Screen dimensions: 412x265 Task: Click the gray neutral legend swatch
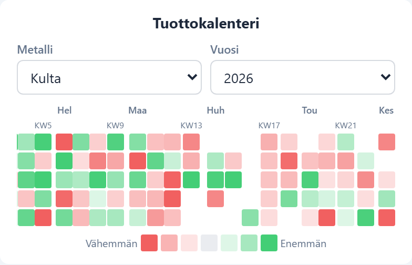(209, 243)
